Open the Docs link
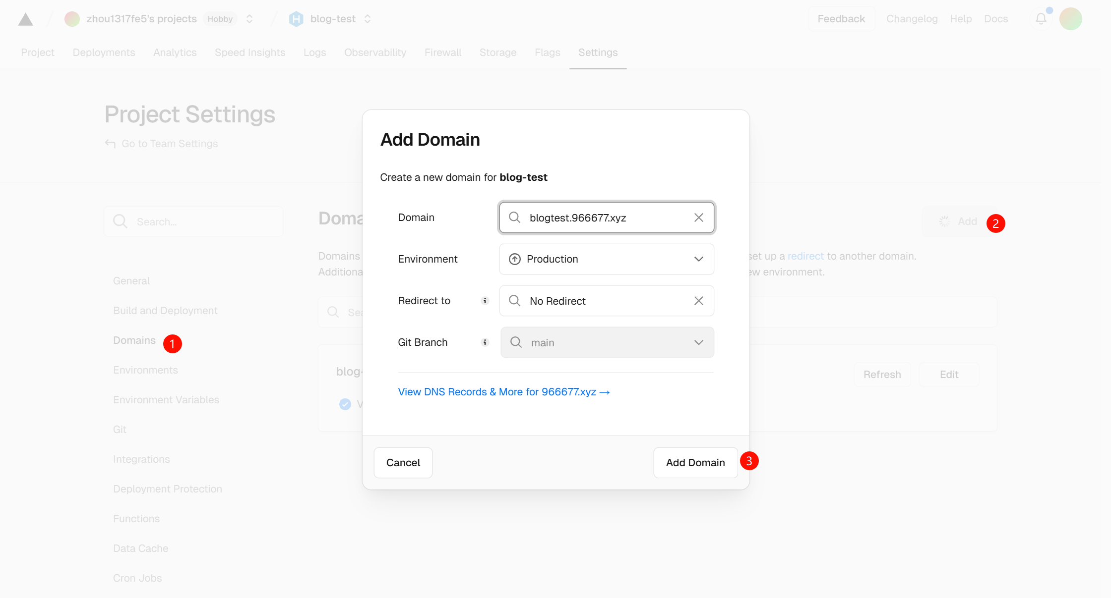Screen dimensions: 1111x598 996,19
